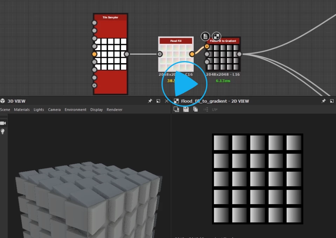Click the paste clipboard icon in 2D view
The width and height of the screenshot is (336, 238).
(x=196, y=109)
